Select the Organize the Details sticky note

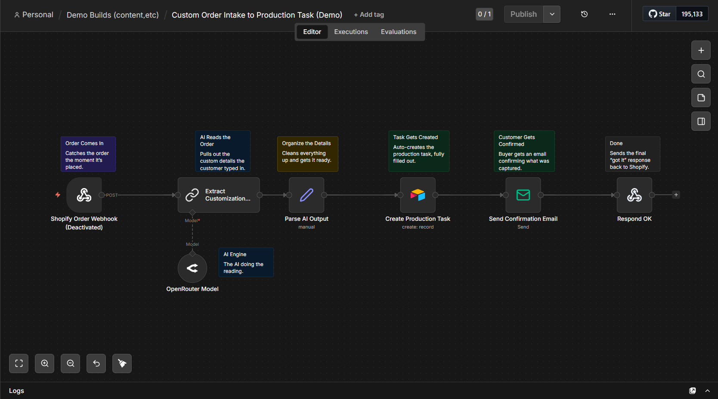point(307,154)
